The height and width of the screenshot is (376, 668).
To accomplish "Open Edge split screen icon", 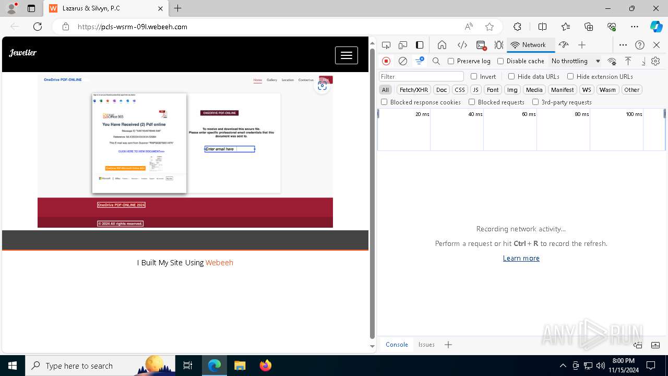I will coord(542,27).
